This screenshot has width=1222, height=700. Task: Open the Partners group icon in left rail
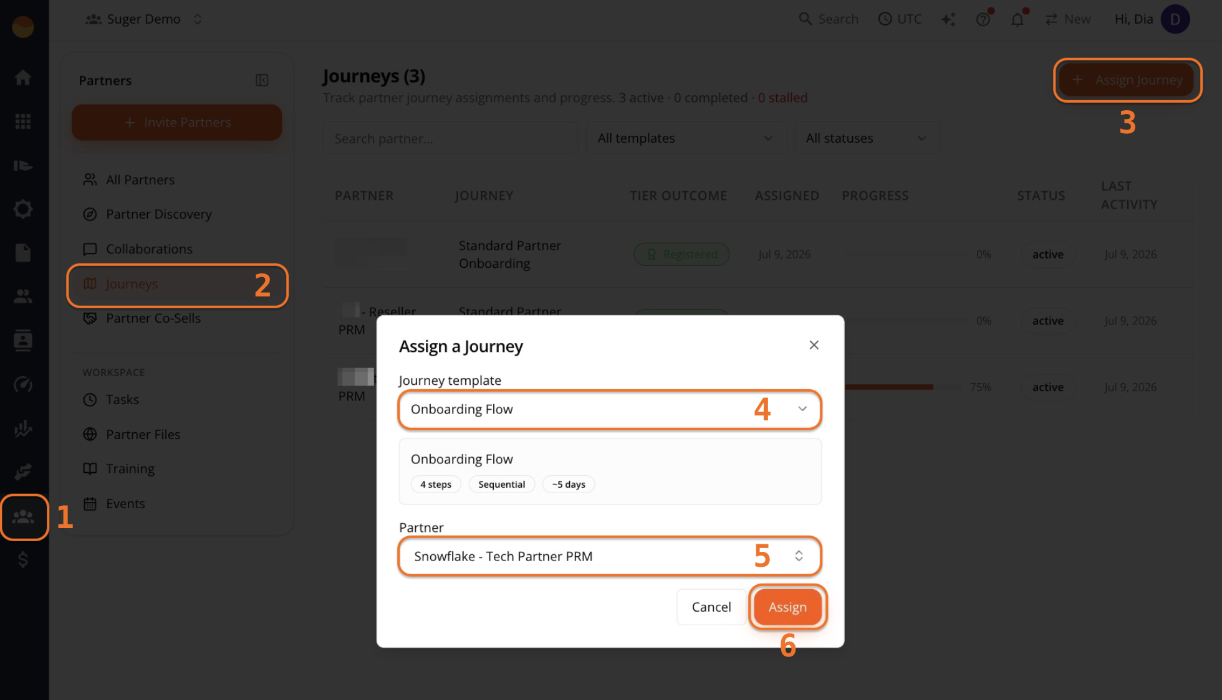point(24,516)
